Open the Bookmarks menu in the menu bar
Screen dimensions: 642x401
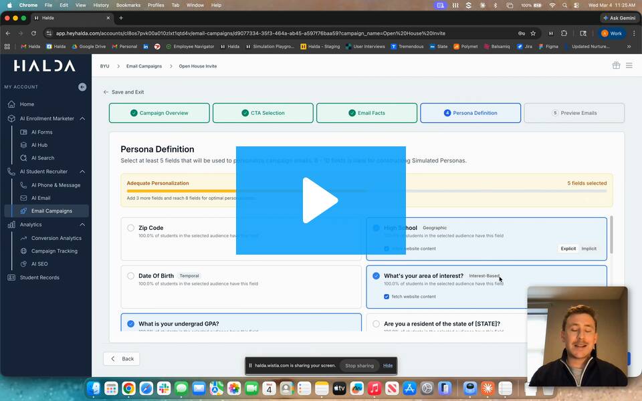(x=128, y=5)
